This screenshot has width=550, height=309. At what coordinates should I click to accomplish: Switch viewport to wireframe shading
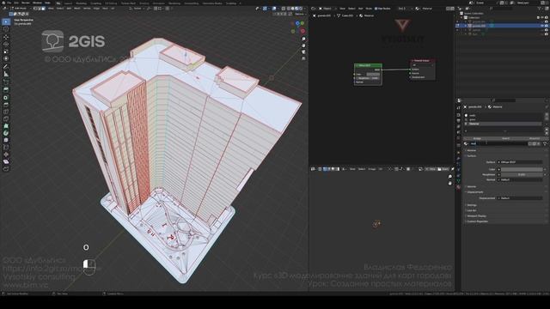pos(289,9)
